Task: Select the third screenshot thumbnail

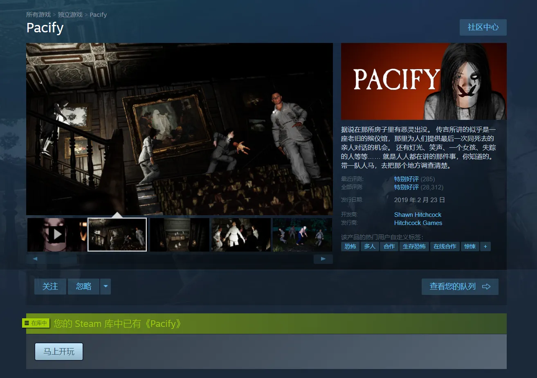Action: pyautogui.click(x=180, y=235)
